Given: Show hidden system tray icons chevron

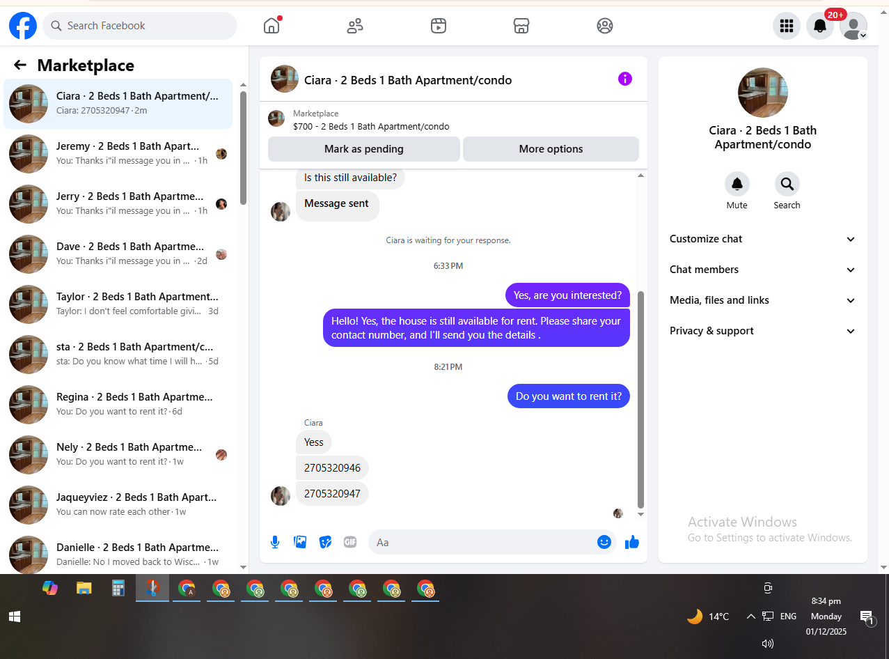Looking at the screenshot, I should coord(750,617).
